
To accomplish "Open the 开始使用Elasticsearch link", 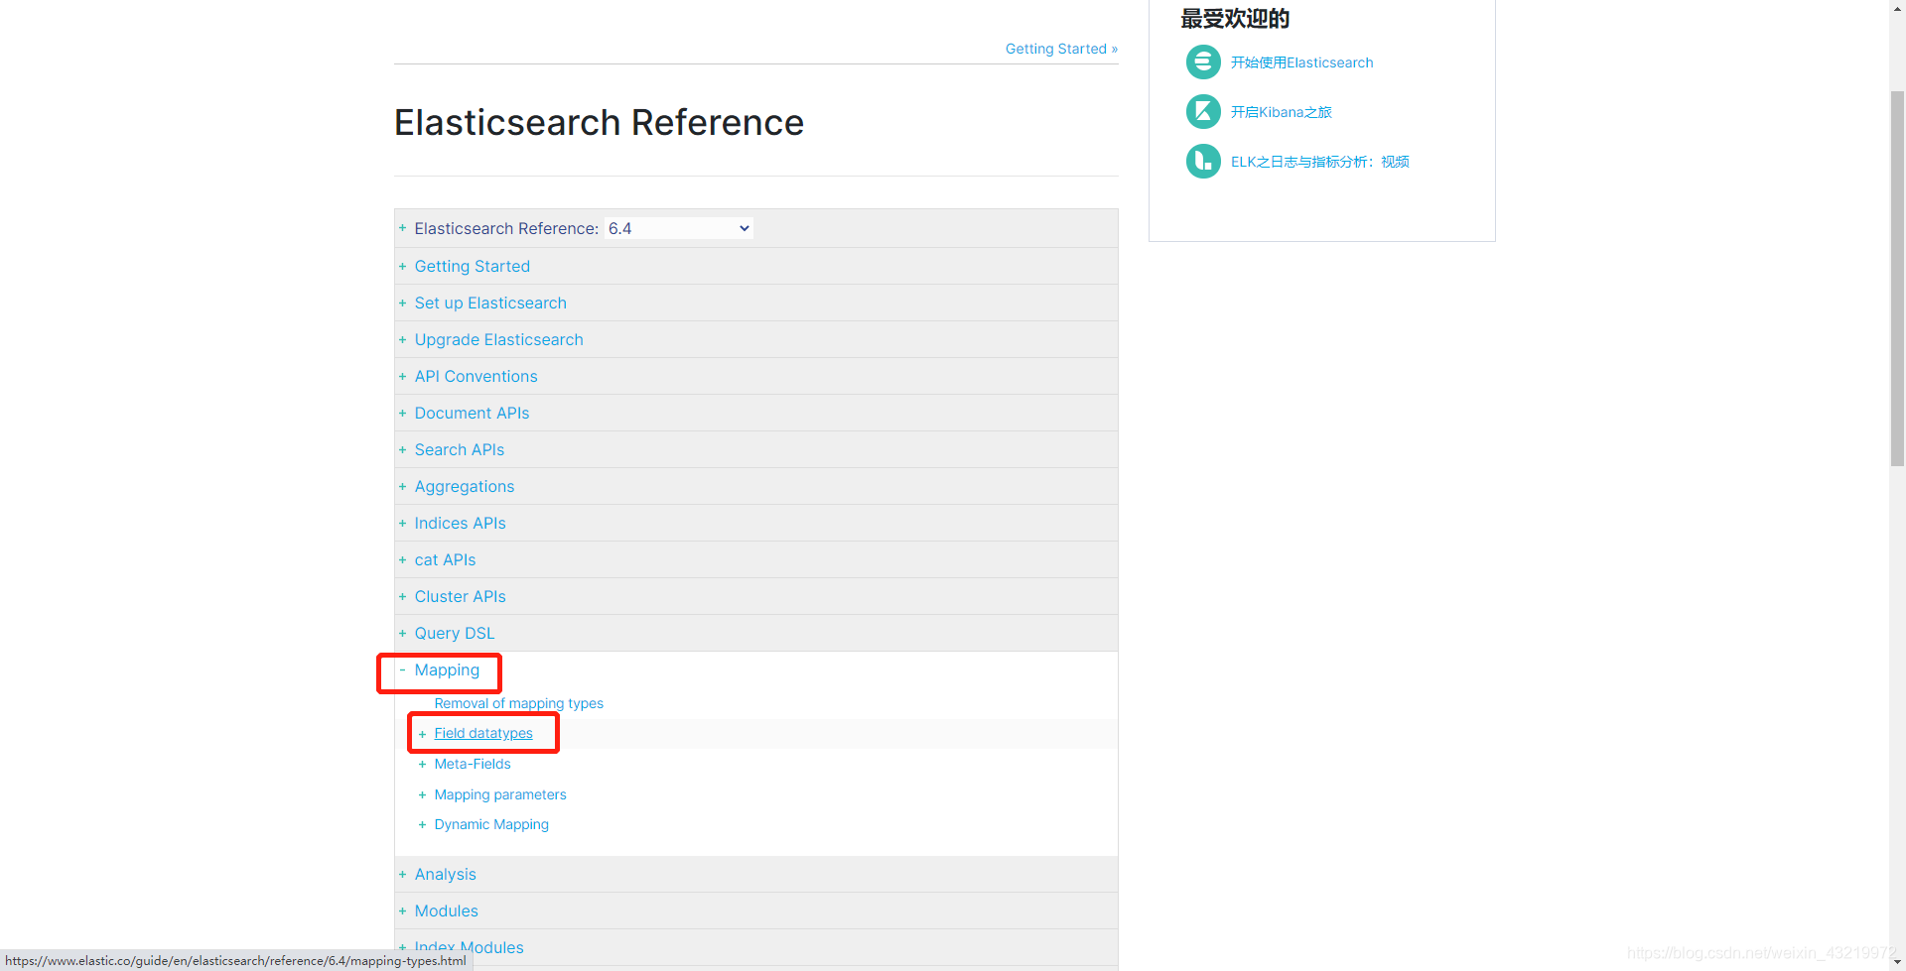I will (x=1302, y=62).
